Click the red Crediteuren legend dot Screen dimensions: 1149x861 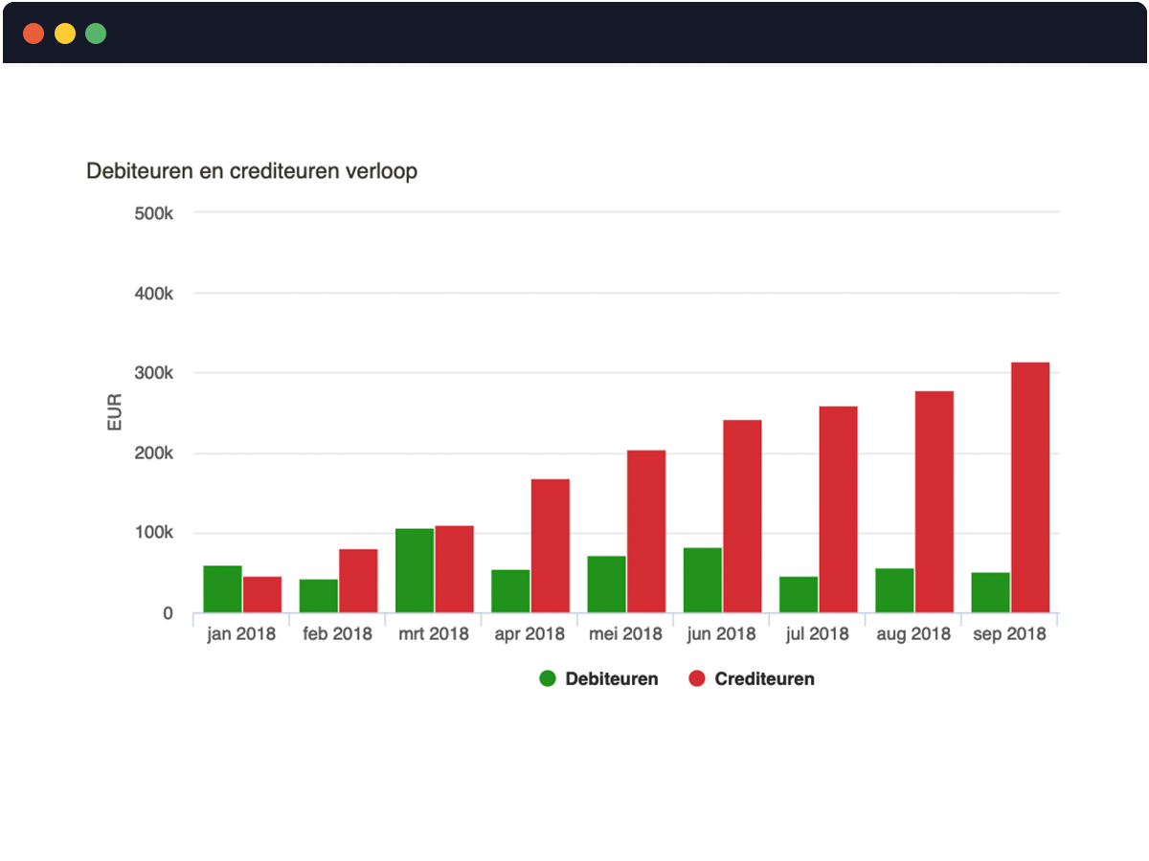pyautogui.click(x=697, y=679)
